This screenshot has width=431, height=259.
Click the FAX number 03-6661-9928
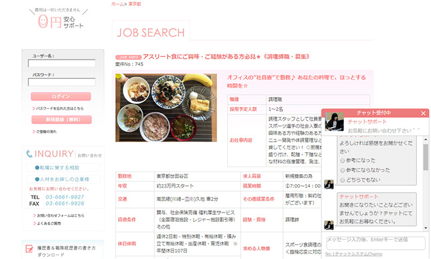pyautogui.click(x=65, y=204)
